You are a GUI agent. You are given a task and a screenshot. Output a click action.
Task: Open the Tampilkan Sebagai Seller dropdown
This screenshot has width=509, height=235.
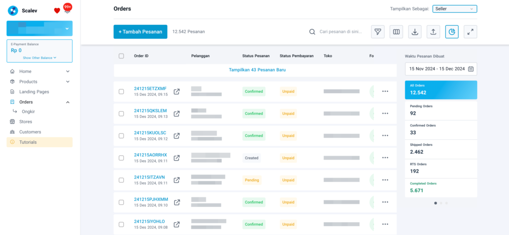[454, 9]
